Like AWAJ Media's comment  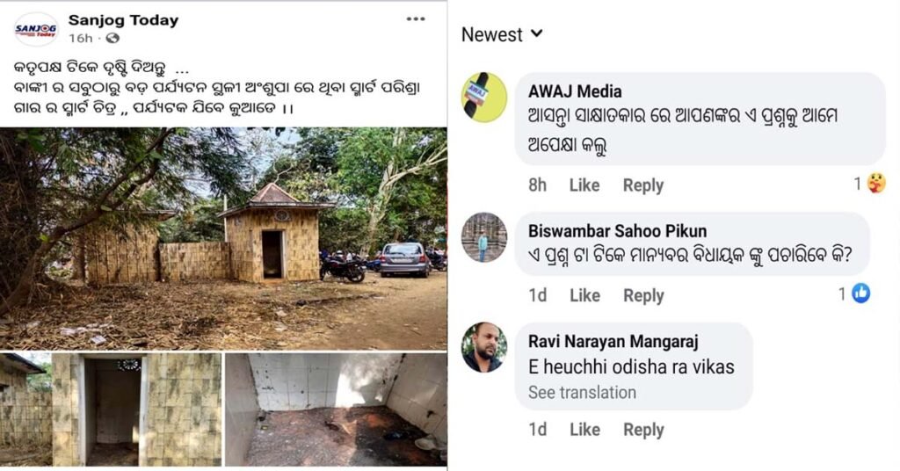click(x=584, y=185)
